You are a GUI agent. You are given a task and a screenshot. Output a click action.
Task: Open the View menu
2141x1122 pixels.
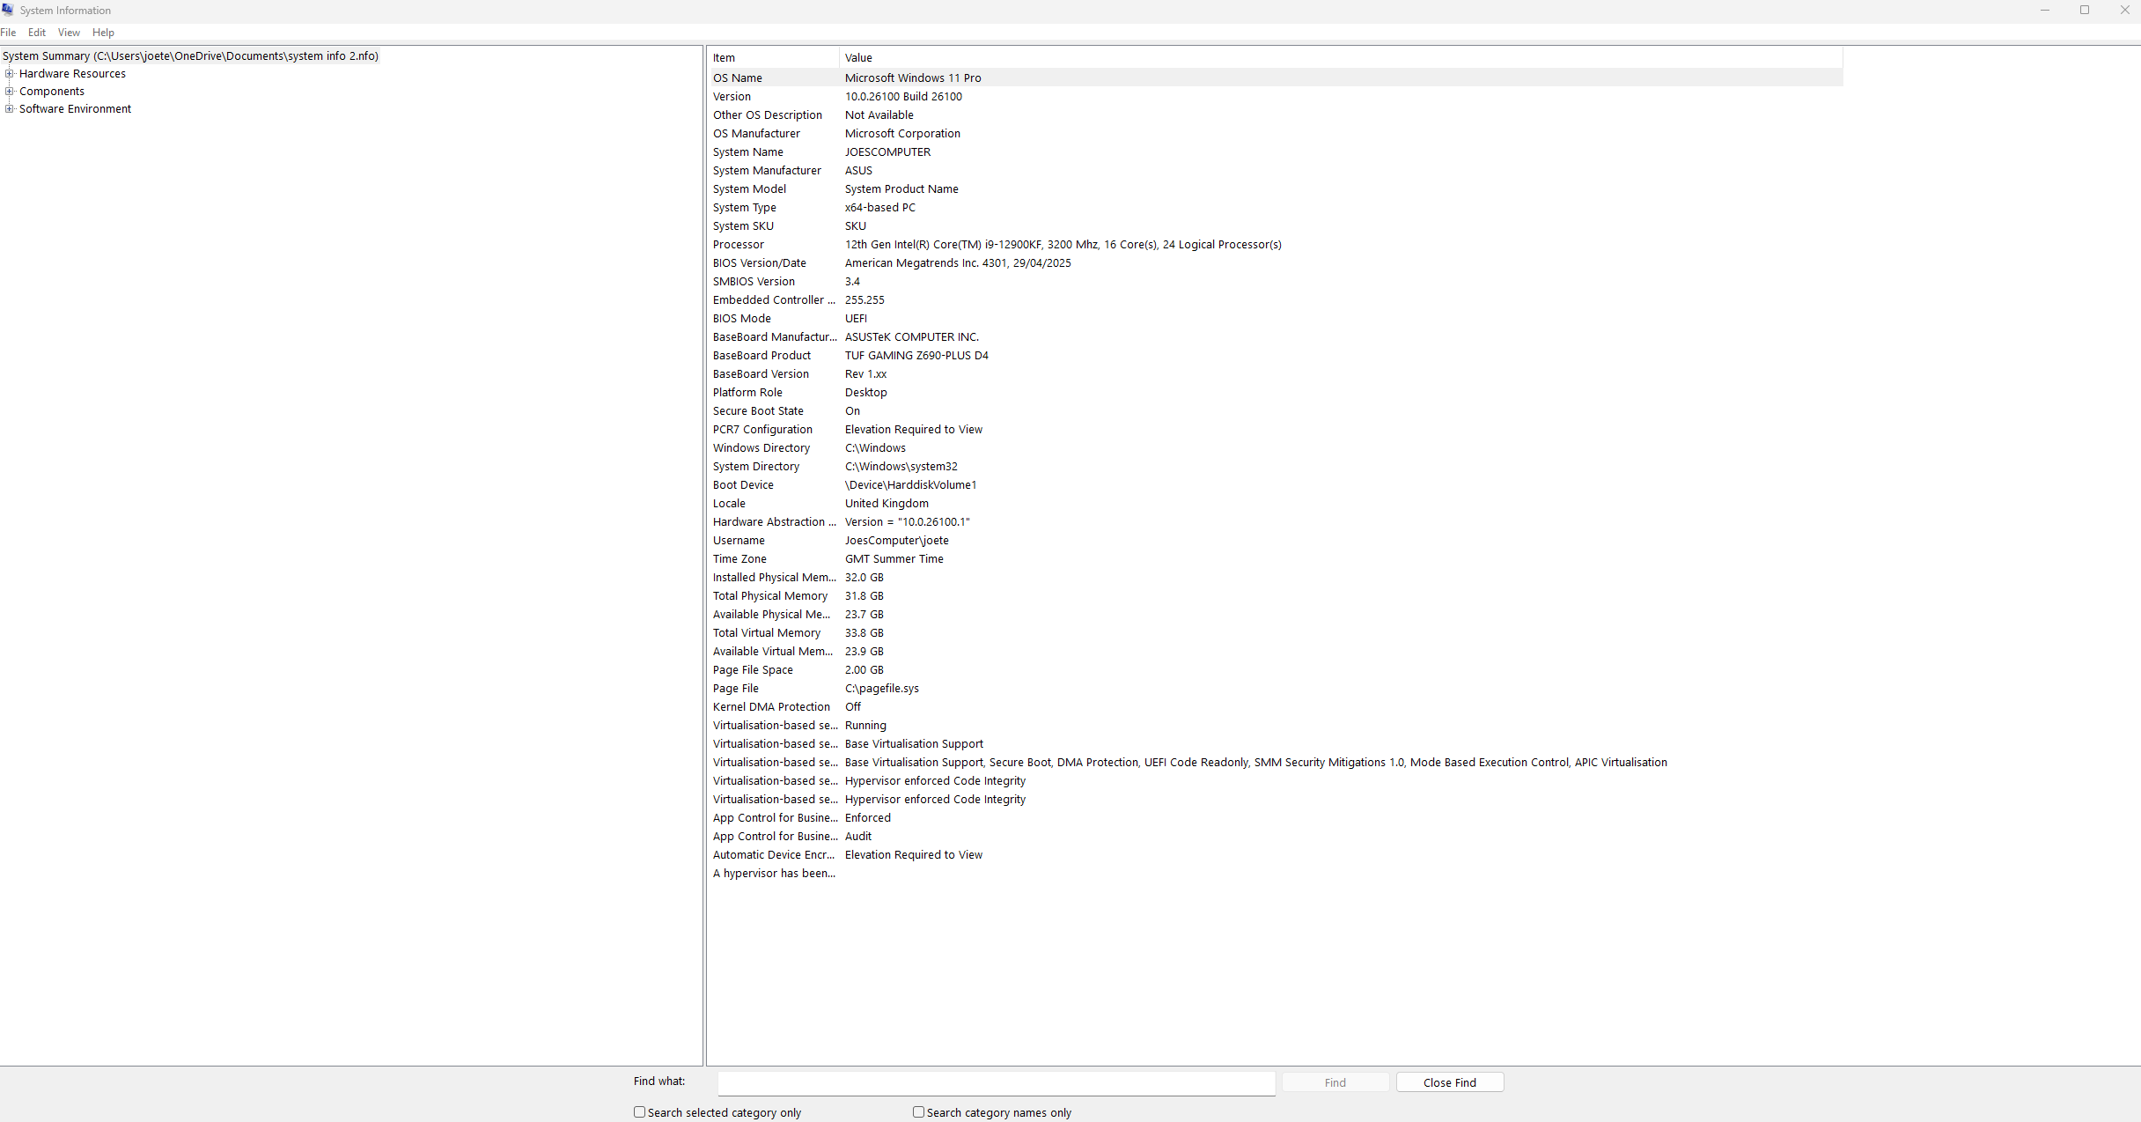click(69, 33)
